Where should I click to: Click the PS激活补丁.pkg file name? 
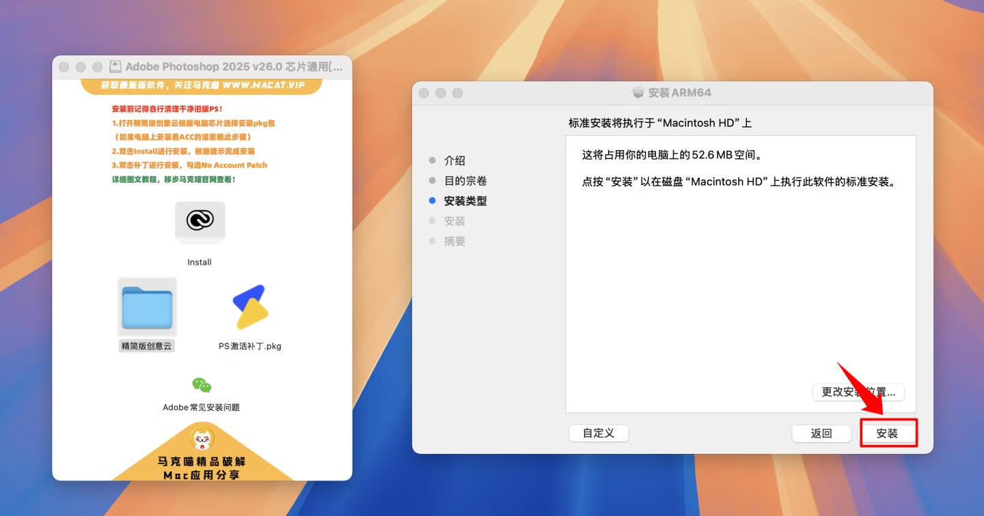(250, 346)
